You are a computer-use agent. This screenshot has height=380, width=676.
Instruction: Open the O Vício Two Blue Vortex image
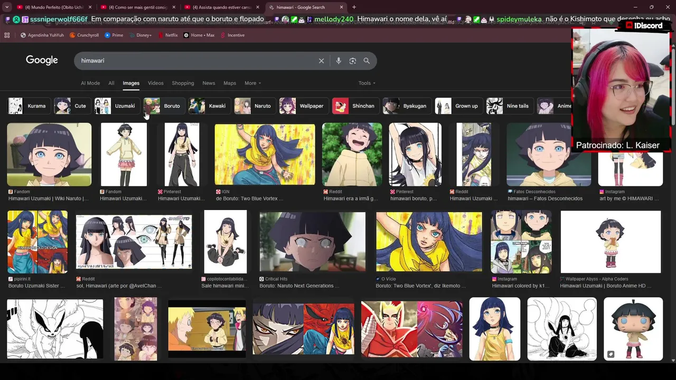coord(429,242)
